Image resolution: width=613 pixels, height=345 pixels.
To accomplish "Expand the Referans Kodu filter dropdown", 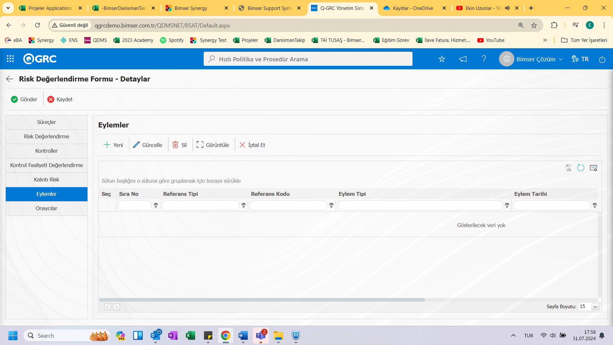I will pos(332,206).
